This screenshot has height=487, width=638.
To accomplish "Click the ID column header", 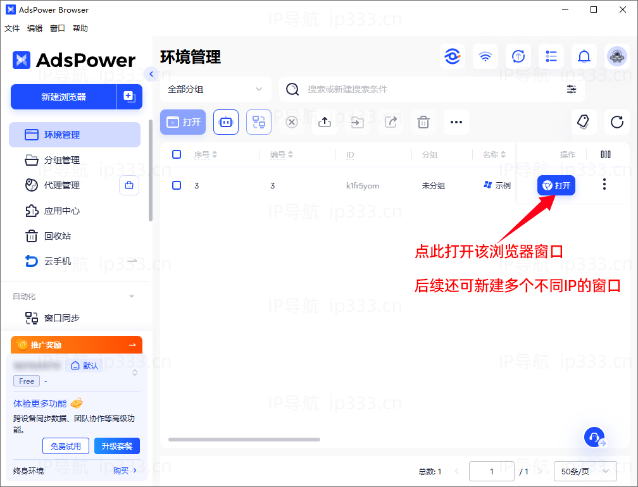I will [x=350, y=155].
